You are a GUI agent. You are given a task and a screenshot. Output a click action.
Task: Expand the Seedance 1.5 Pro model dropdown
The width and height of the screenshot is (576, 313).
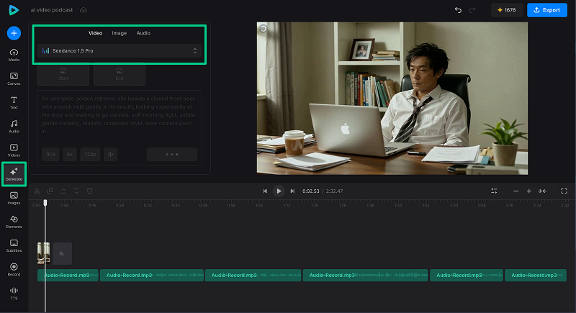click(120, 50)
